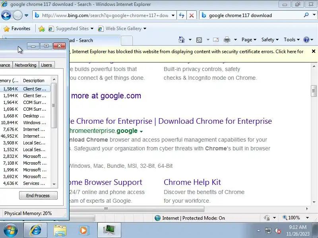The height and width of the screenshot is (238, 318).
Task: Open the Suggested Sites link
Action: click(x=71, y=29)
